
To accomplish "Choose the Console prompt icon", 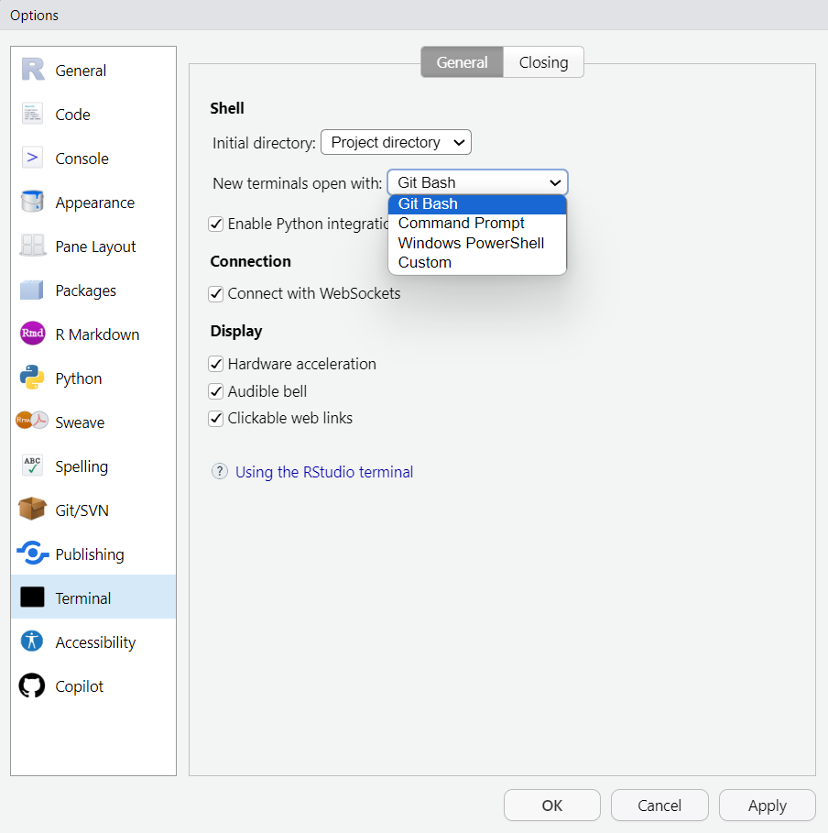I will click(32, 158).
